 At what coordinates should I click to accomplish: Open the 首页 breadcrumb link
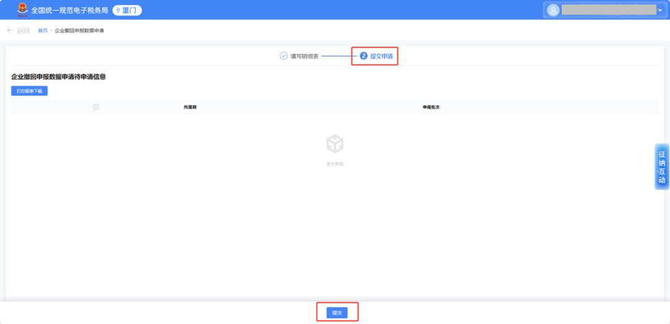click(x=43, y=31)
